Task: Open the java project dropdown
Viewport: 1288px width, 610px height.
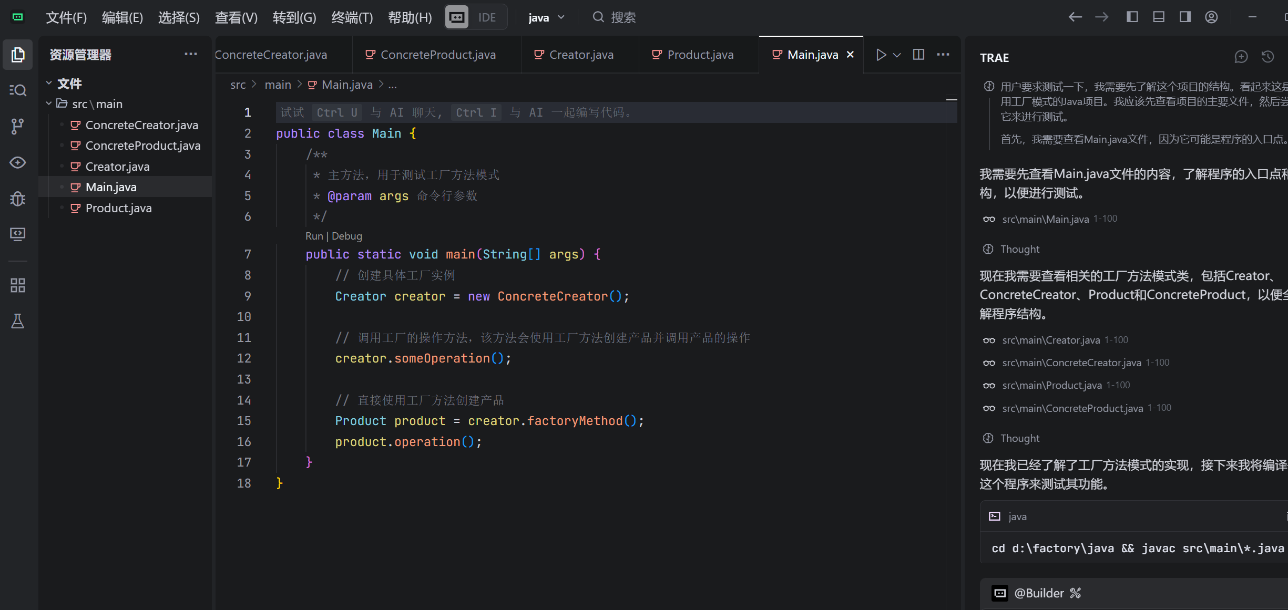Action: pos(546,17)
